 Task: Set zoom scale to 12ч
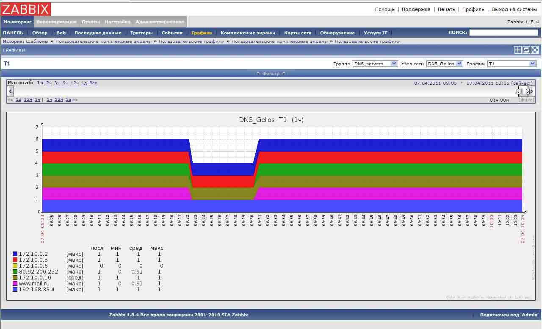[x=75, y=83]
